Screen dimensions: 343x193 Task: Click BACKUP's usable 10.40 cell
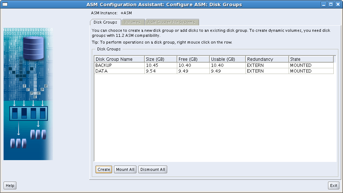228,65
